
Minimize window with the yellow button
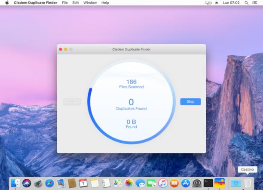click(x=66, y=49)
